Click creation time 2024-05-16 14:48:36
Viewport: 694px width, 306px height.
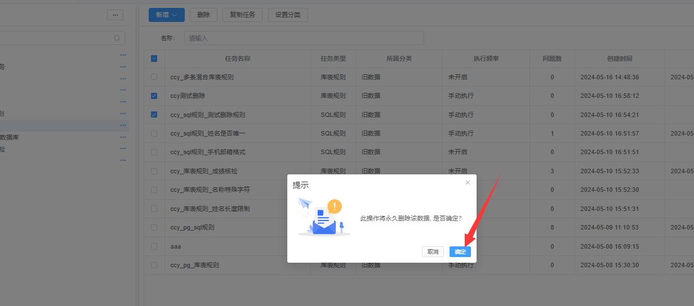610,77
